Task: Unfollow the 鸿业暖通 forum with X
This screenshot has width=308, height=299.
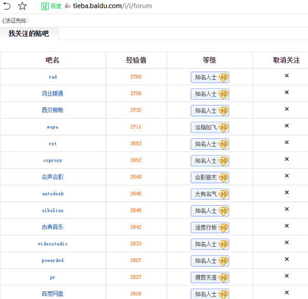Action: click(286, 92)
